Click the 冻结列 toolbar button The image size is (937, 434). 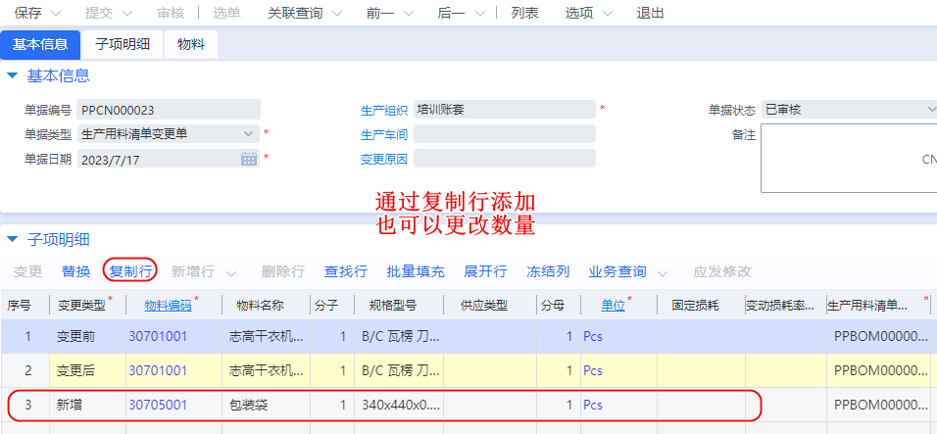[548, 271]
